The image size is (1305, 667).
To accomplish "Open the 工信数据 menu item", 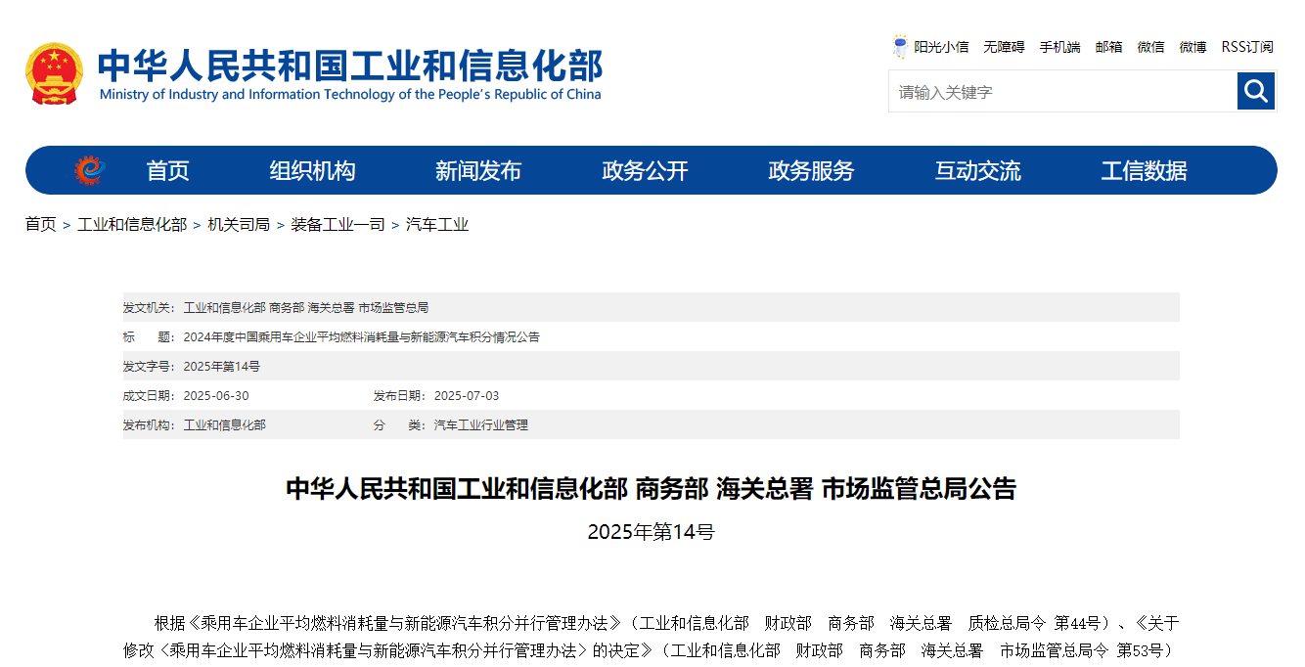I will pos(1144,170).
